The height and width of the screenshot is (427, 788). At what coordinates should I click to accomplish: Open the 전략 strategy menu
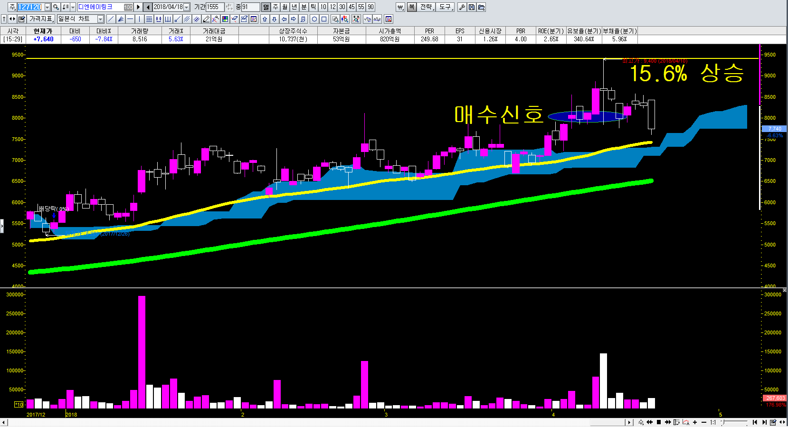[427, 7]
